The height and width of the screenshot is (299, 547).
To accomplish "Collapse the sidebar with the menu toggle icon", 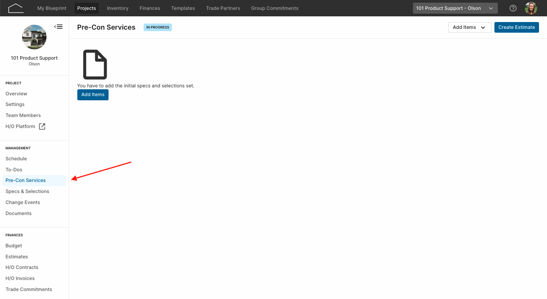I will pos(58,27).
